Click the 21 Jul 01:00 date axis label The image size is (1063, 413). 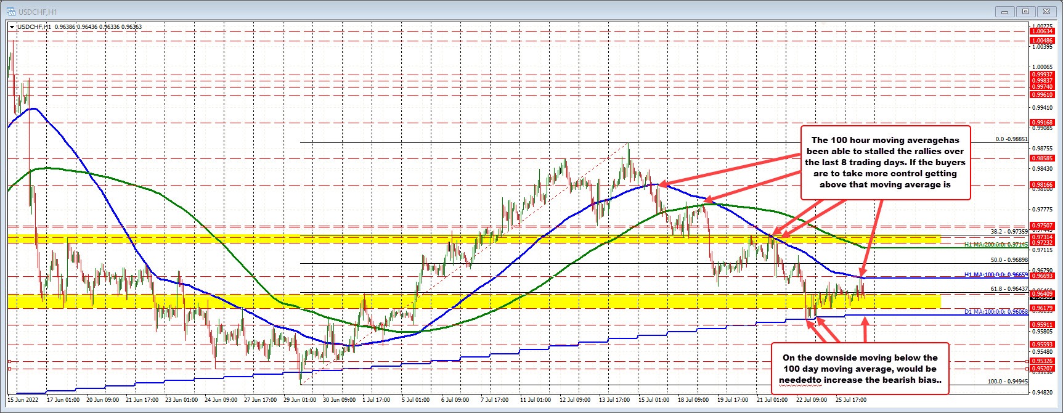pyautogui.click(x=772, y=399)
